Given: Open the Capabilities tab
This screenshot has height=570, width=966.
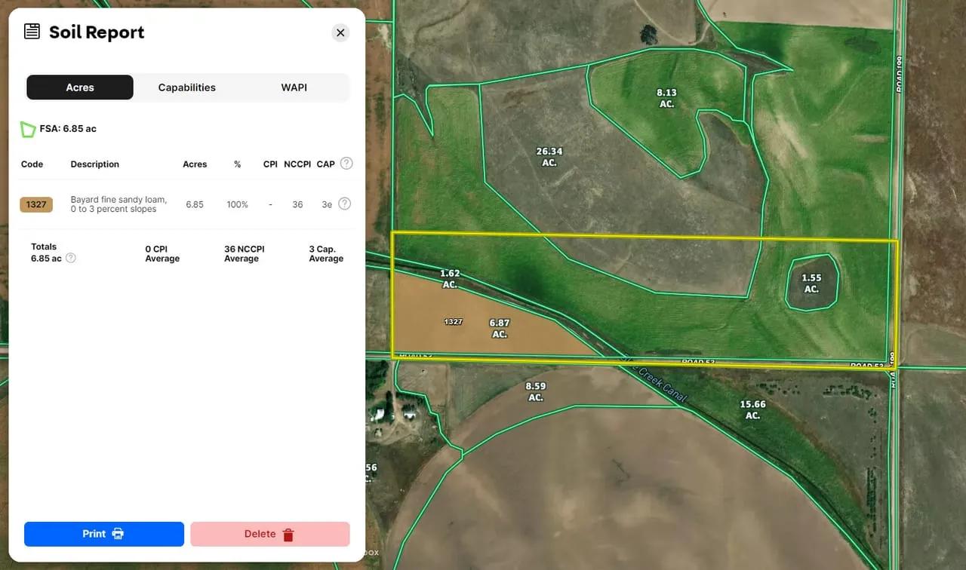Looking at the screenshot, I should [x=187, y=87].
